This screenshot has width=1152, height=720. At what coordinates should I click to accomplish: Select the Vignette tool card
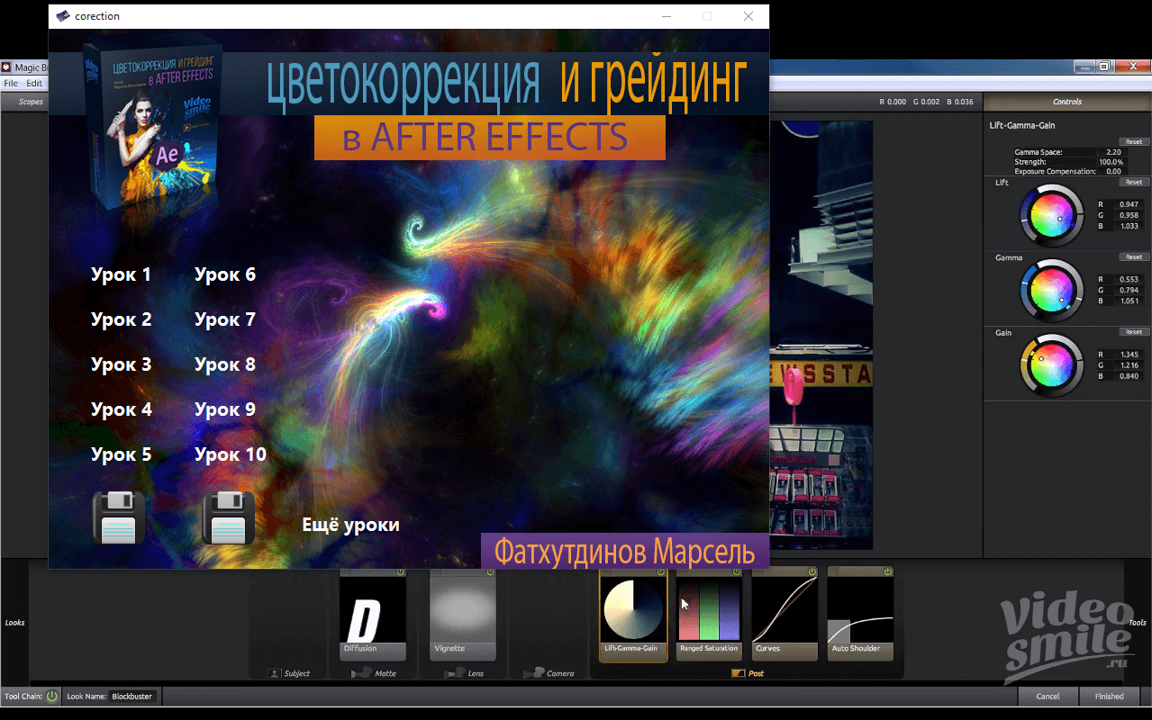coord(463,614)
